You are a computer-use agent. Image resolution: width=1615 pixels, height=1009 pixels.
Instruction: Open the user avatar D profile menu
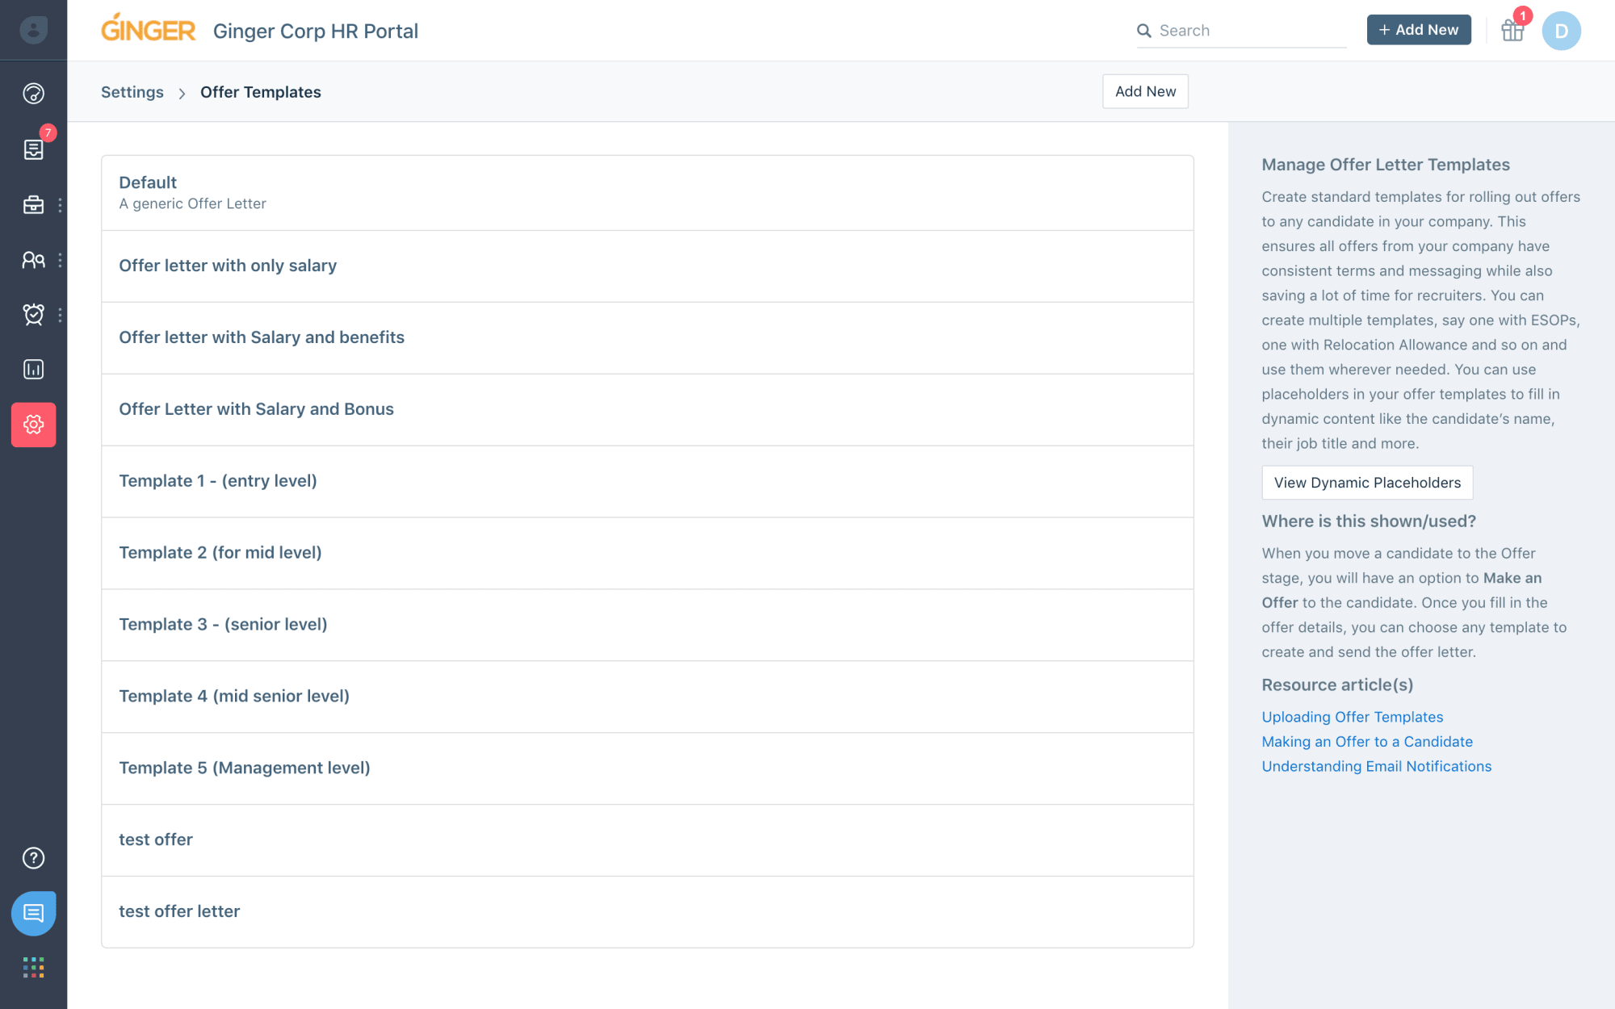point(1561,31)
